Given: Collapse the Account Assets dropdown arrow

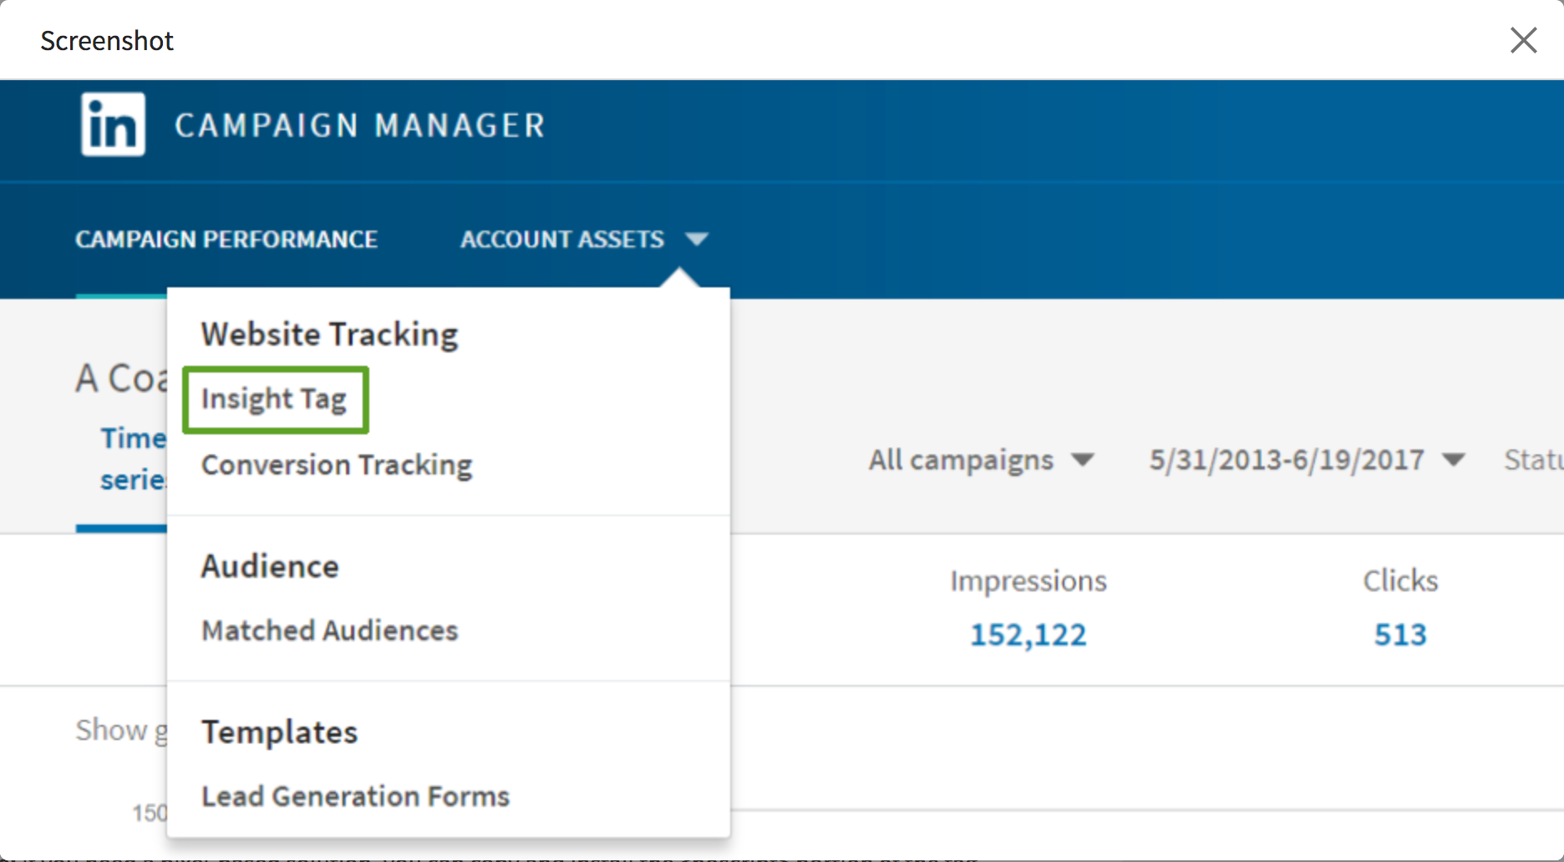Looking at the screenshot, I should pyautogui.click(x=697, y=240).
